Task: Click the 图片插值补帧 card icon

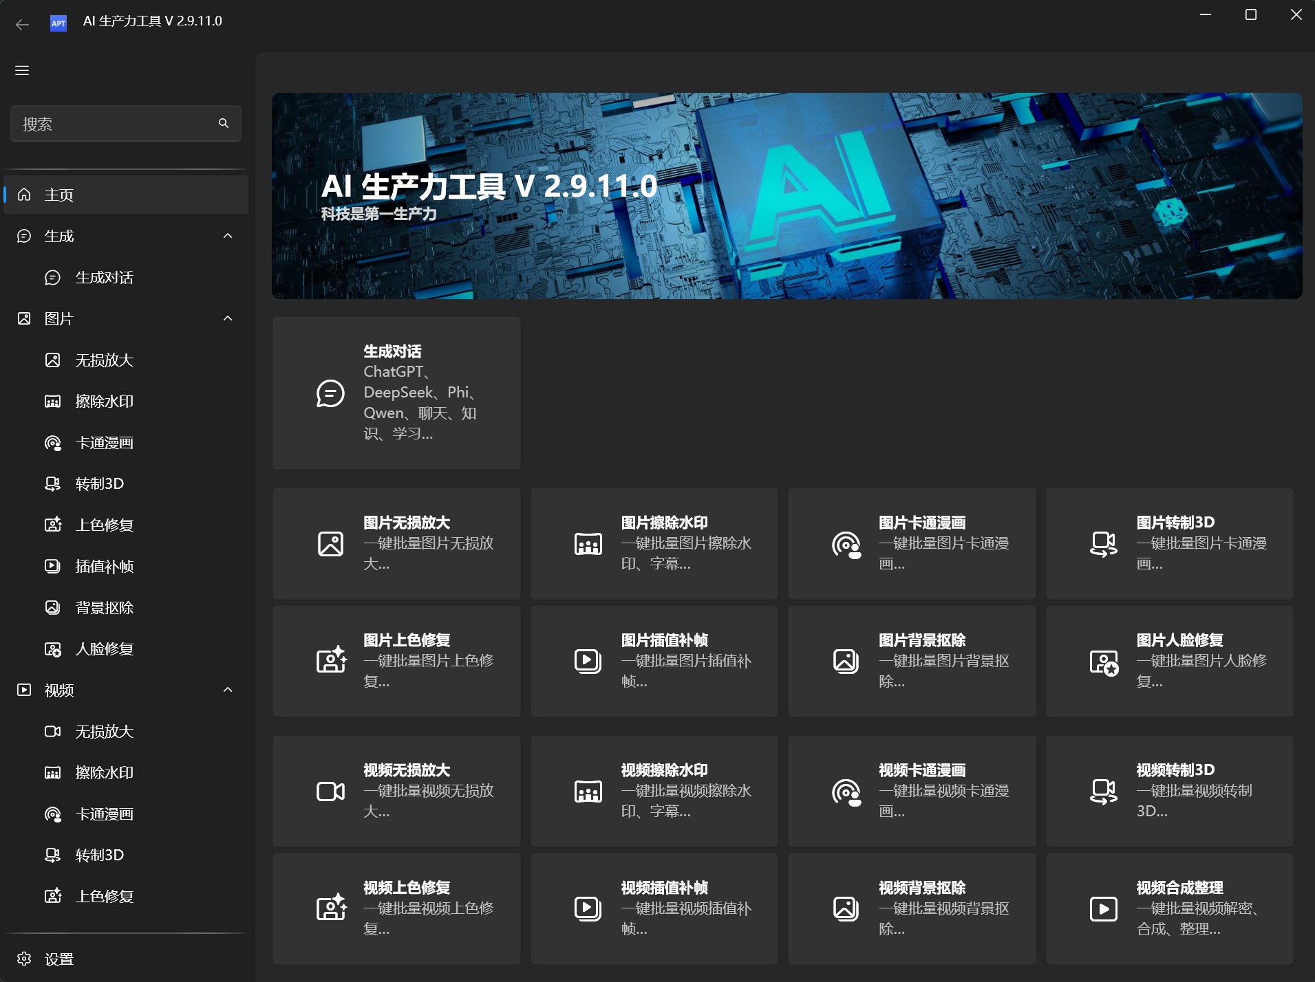Action: (588, 661)
